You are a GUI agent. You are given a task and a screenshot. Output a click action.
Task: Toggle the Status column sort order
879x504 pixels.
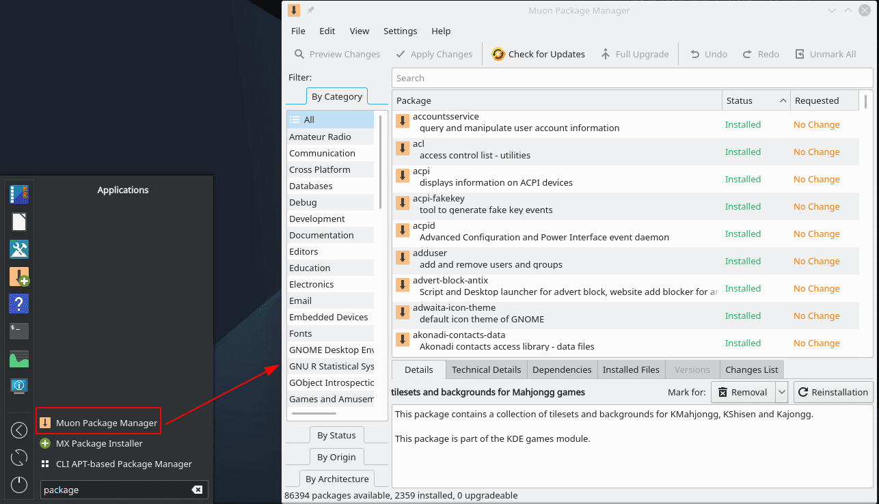pyautogui.click(x=755, y=100)
